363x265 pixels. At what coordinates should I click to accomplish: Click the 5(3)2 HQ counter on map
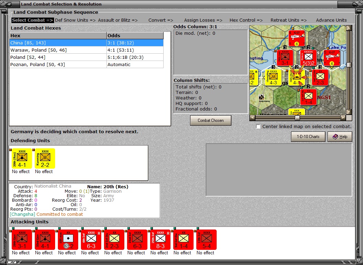(x=308, y=58)
